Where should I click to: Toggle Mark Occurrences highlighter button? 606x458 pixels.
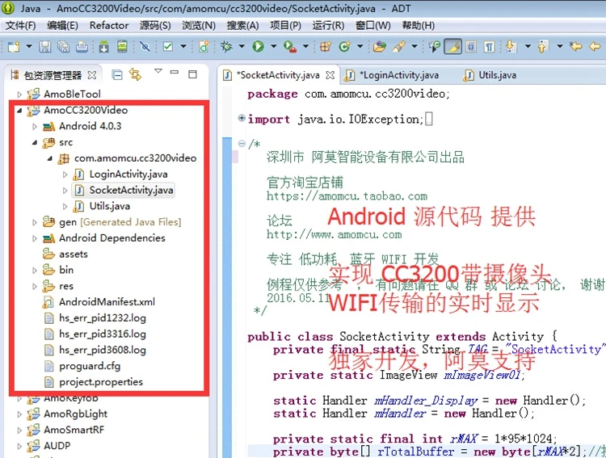[x=453, y=47]
